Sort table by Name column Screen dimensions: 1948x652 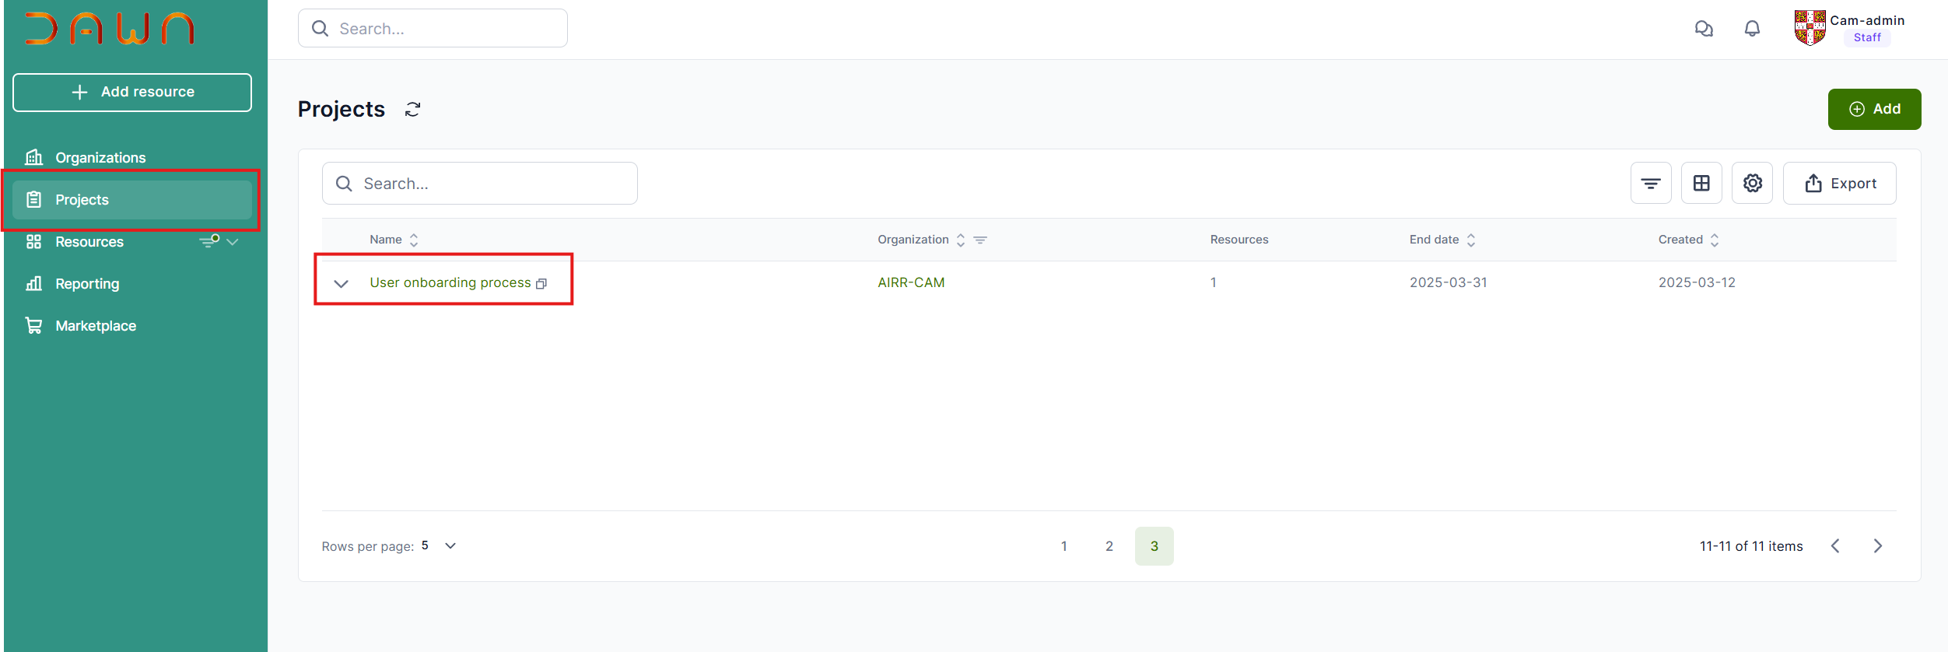[413, 240]
